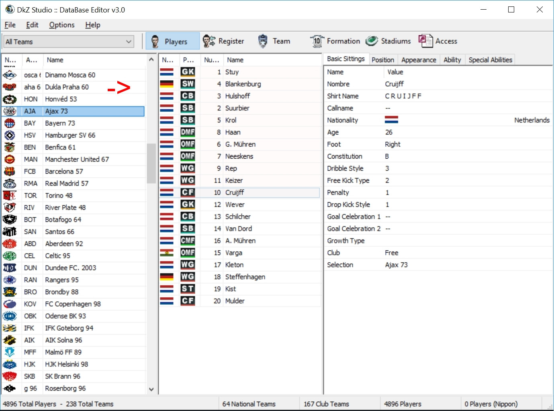Switch to the Ability tab
554x411 pixels.
(452, 60)
